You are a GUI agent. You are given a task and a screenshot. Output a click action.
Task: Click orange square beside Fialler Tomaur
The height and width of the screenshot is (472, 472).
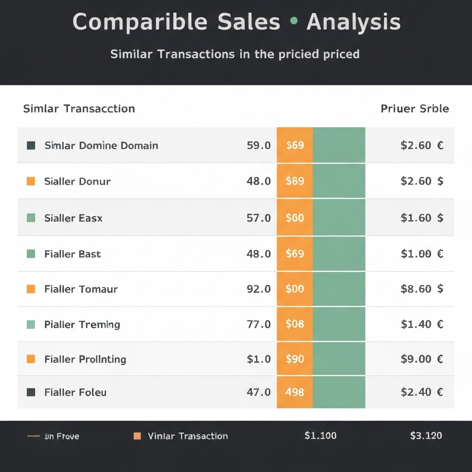31,289
